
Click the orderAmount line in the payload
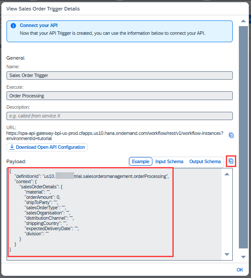click(43, 198)
